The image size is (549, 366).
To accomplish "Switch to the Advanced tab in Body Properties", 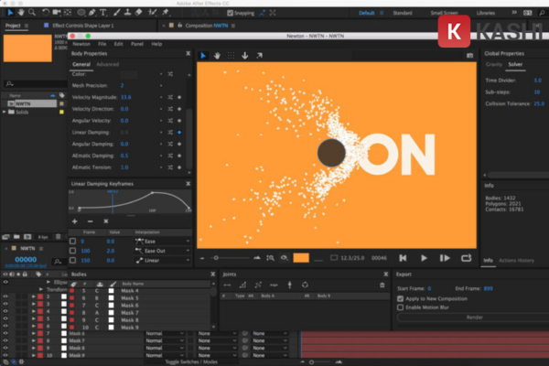I will [107, 65].
